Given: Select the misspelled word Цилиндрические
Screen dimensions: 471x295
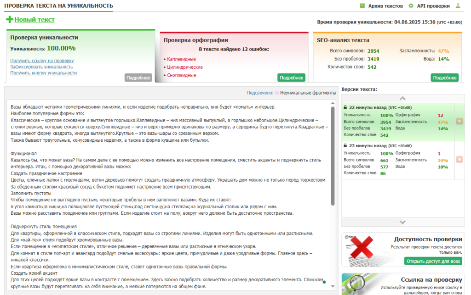Looking at the screenshot, I should click(185, 67).
